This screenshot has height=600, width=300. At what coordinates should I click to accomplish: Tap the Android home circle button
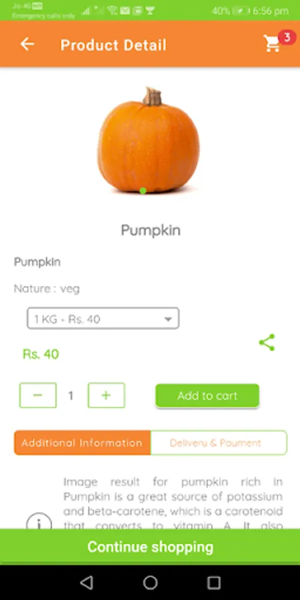point(150,583)
